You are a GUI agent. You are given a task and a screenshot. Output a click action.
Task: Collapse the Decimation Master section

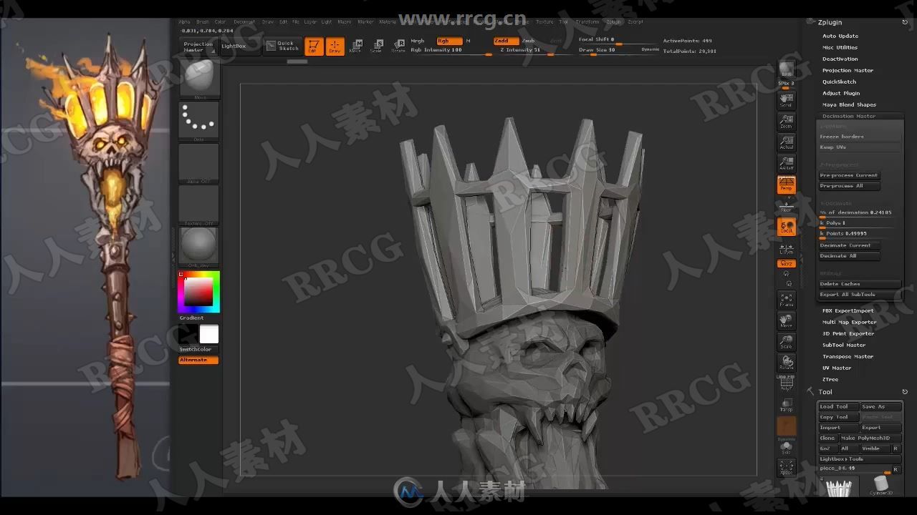click(849, 116)
